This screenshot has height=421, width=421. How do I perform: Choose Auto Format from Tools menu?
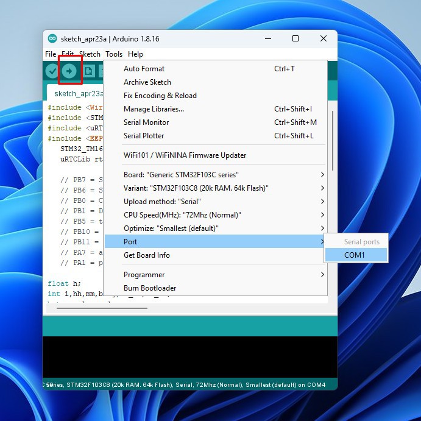[144, 69]
